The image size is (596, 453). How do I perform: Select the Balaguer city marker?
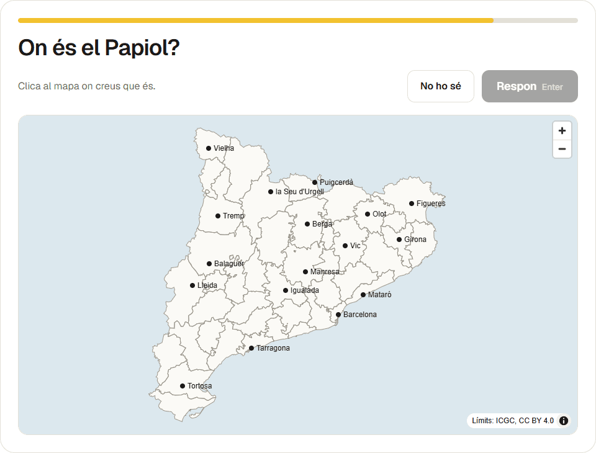click(x=209, y=264)
